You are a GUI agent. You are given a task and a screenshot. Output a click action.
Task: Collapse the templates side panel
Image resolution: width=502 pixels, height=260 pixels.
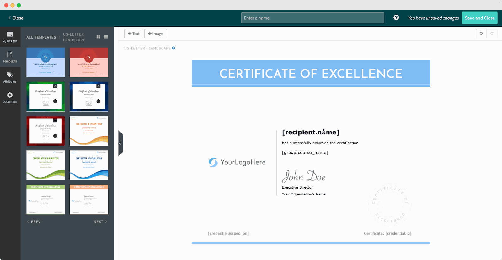point(120,143)
